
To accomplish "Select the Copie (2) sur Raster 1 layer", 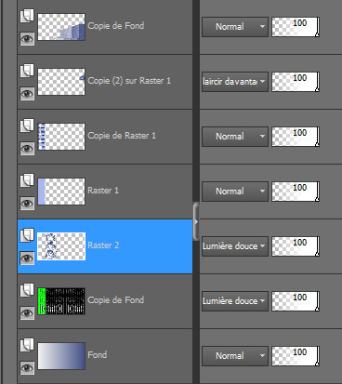I will tap(129, 81).
